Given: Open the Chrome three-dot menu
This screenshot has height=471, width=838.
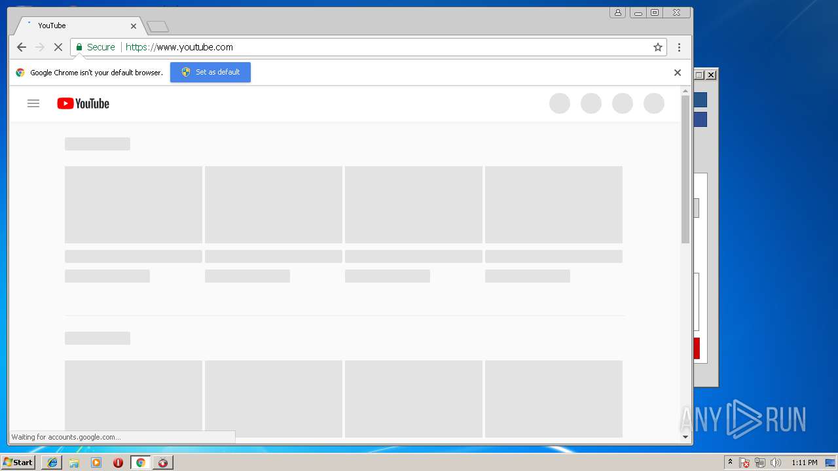Looking at the screenshot, I should coord(679,47).
